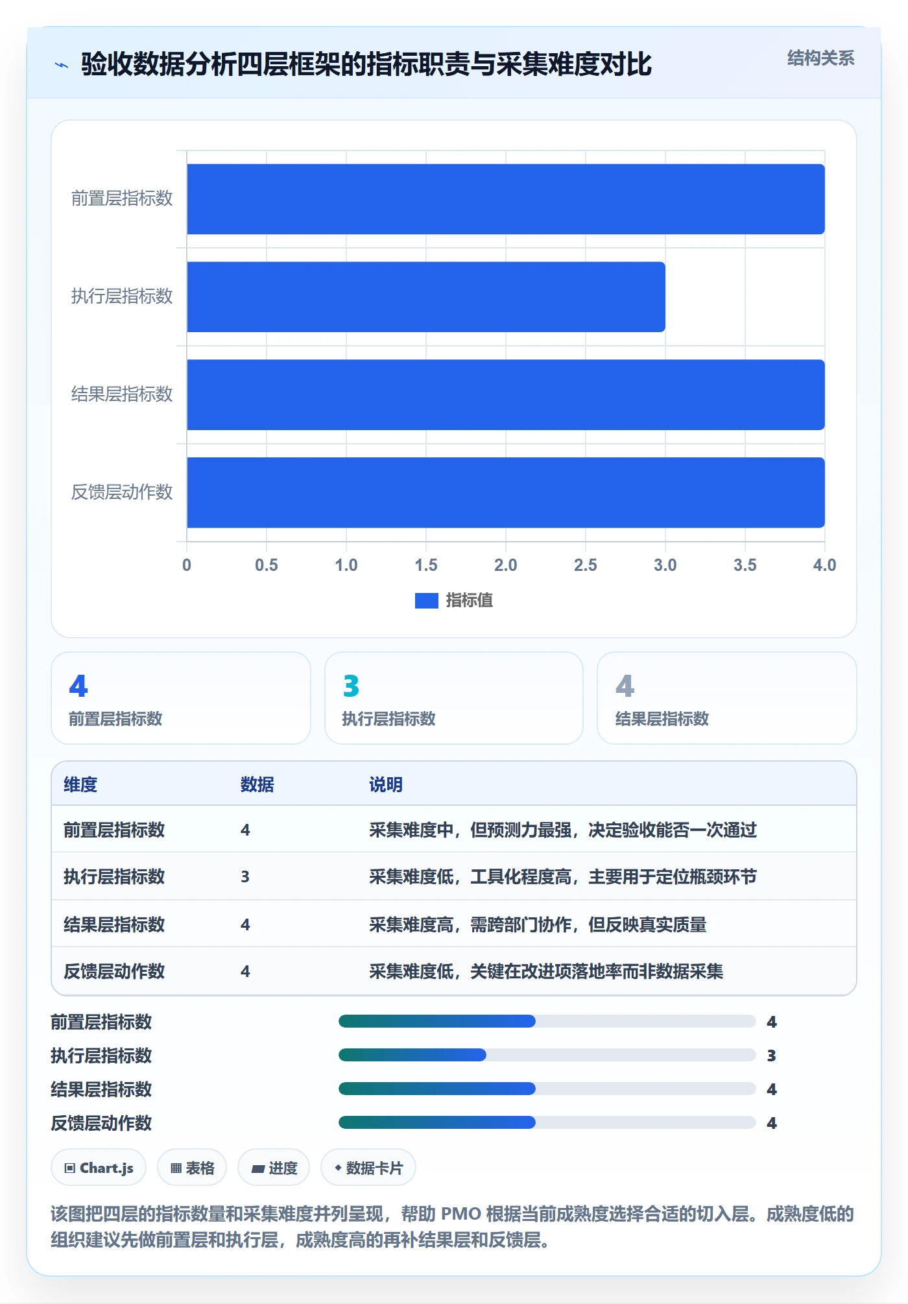This screenshot has width=908, height=1304.
Task: Click the 2.5 x-axis tick label
Action: click(586, 565)
